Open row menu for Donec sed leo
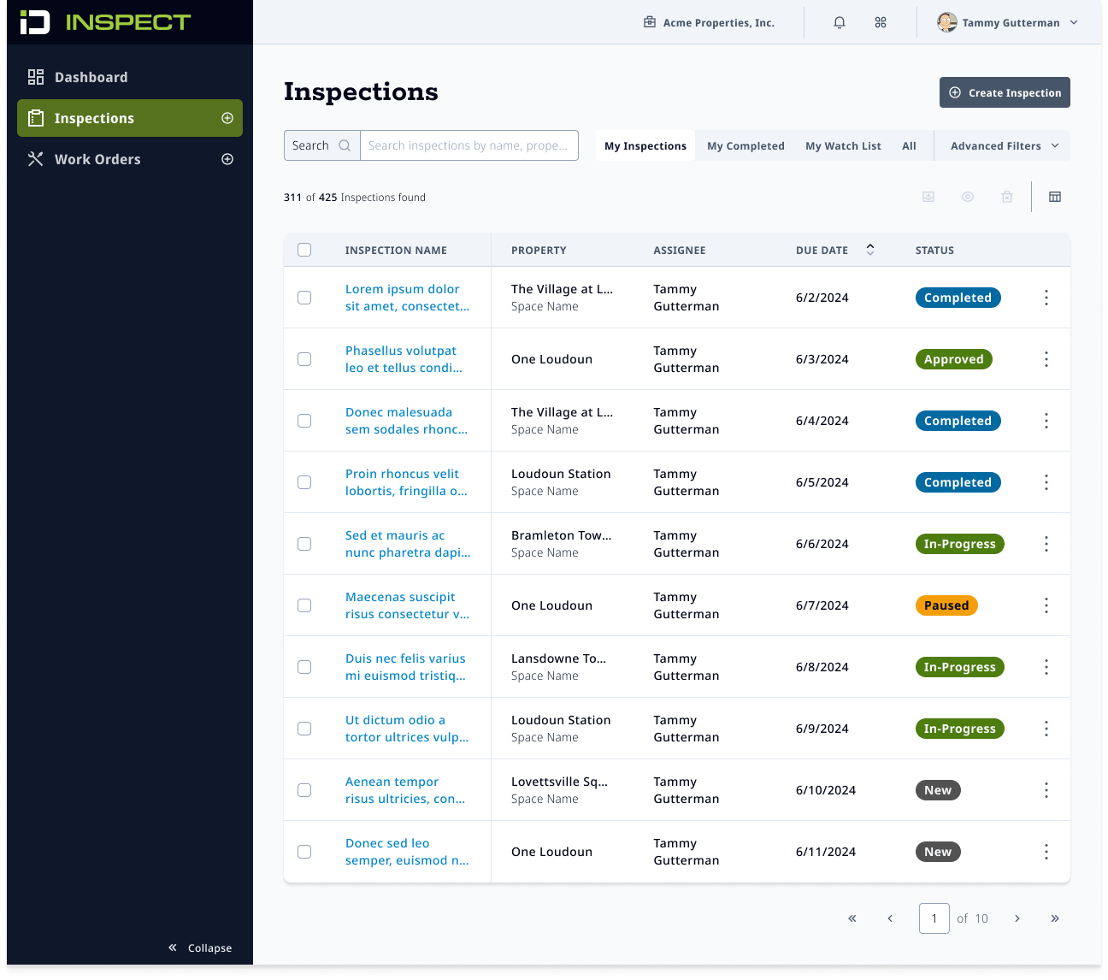The image size is (1108, 980). [1046, 852]
